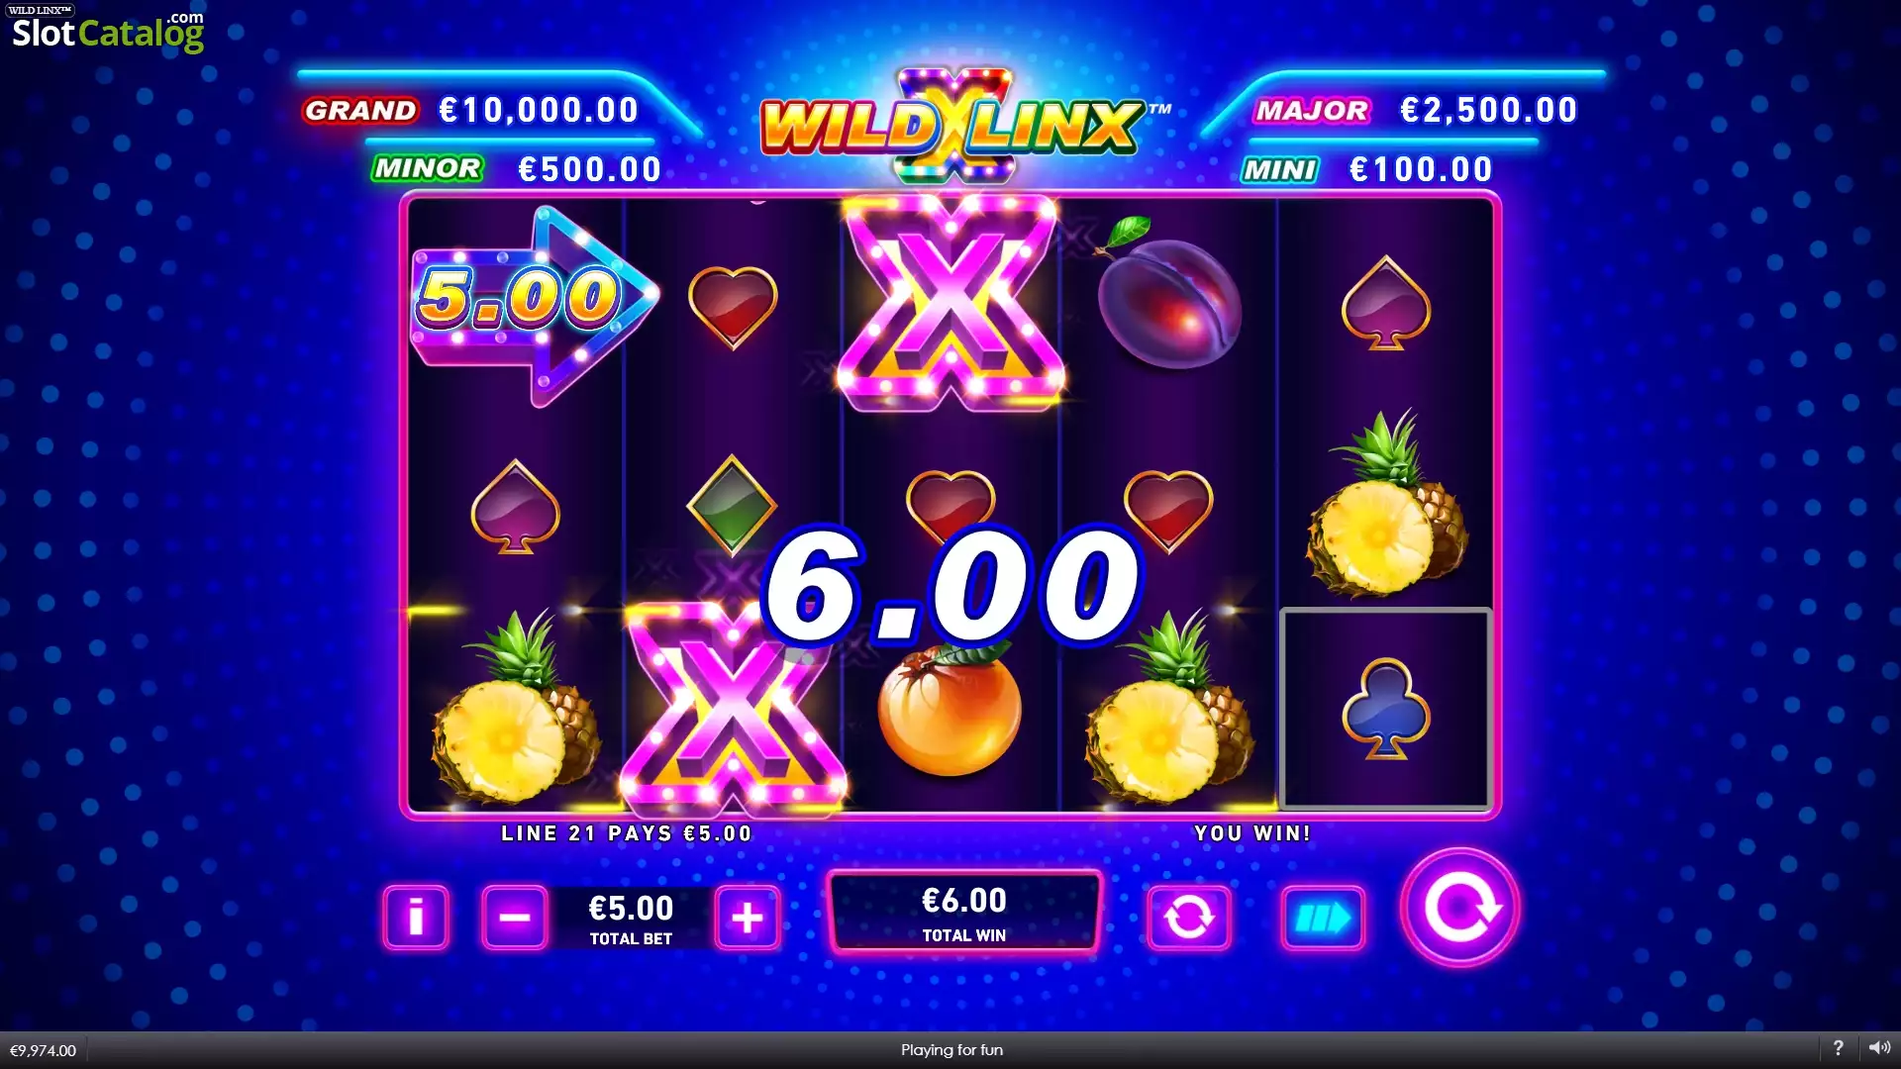Click the green diamond symbol
The width and height of the screenshot is (1901, 1069).
[x=732, y=505]
